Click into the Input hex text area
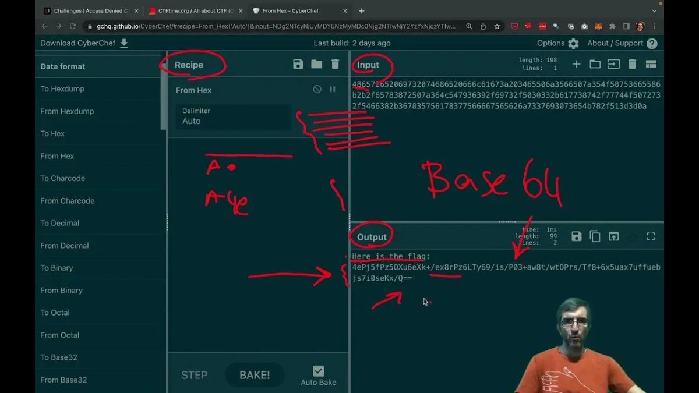The image size is (699, 393). tap(506, 147)
